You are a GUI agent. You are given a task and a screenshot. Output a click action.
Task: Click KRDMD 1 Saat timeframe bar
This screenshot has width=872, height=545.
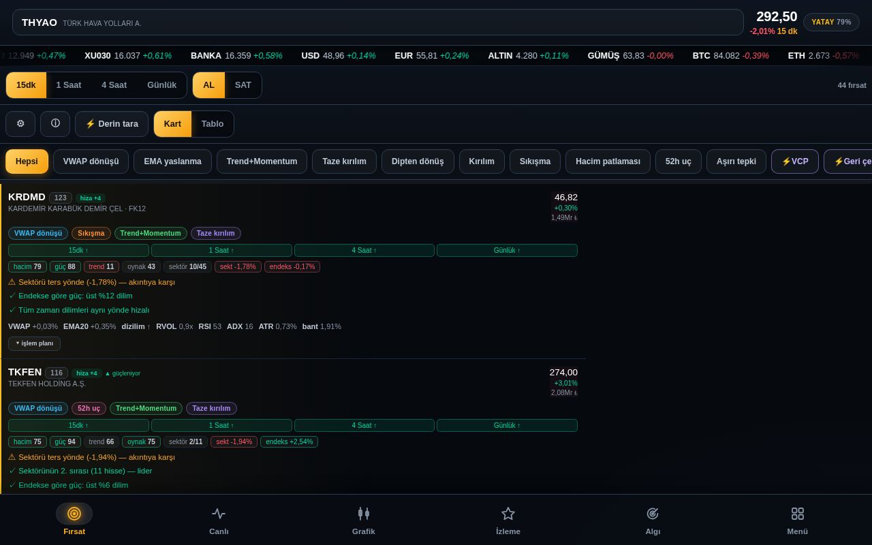(221, 250)
